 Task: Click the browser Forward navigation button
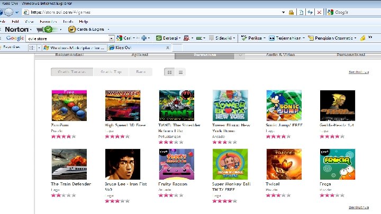pos(9,12)
